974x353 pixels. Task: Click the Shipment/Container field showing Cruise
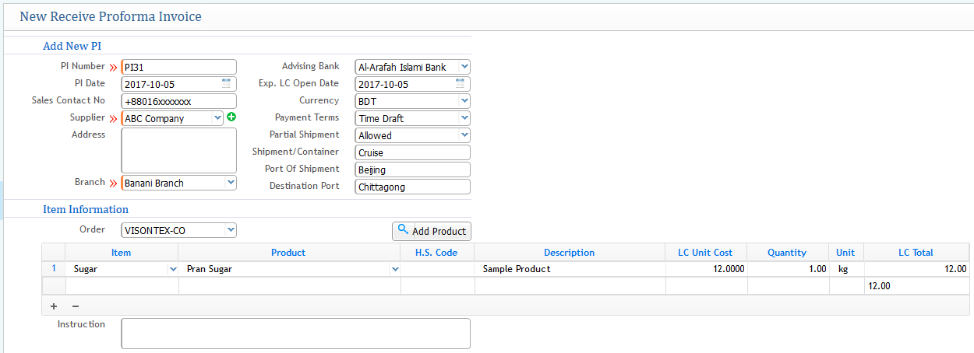click(412, 152)
